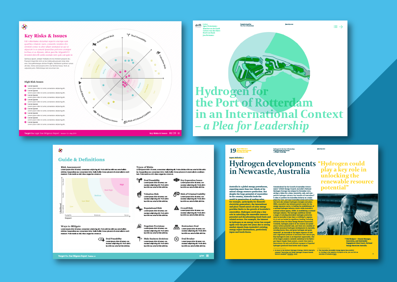The image size is (397, 282).
Task: Click the Valuation Risk chart icon in the guide
Action: 139,194
